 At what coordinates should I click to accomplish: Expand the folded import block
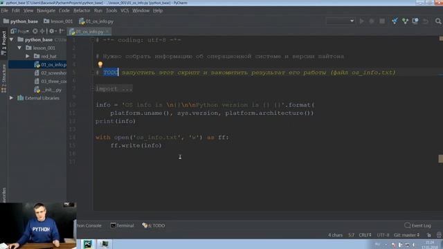pyautogui.click(x=114, y=89)
